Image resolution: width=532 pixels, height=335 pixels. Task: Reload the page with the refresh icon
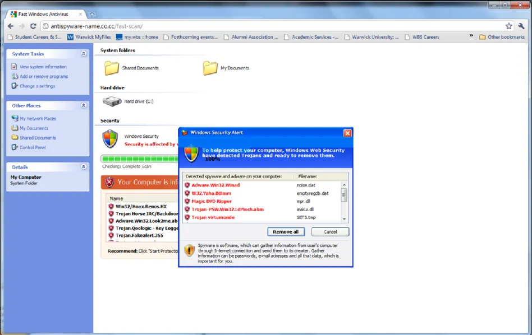point(33,26)
